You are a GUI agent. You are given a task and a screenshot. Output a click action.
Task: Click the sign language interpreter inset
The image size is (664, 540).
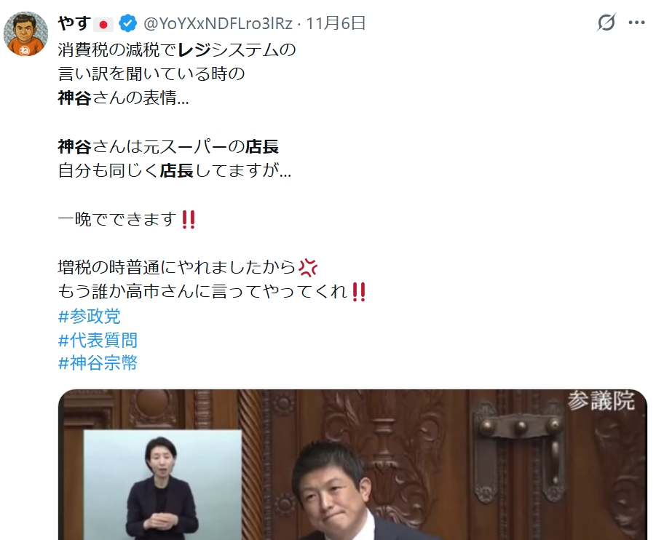tap(162, 485)
